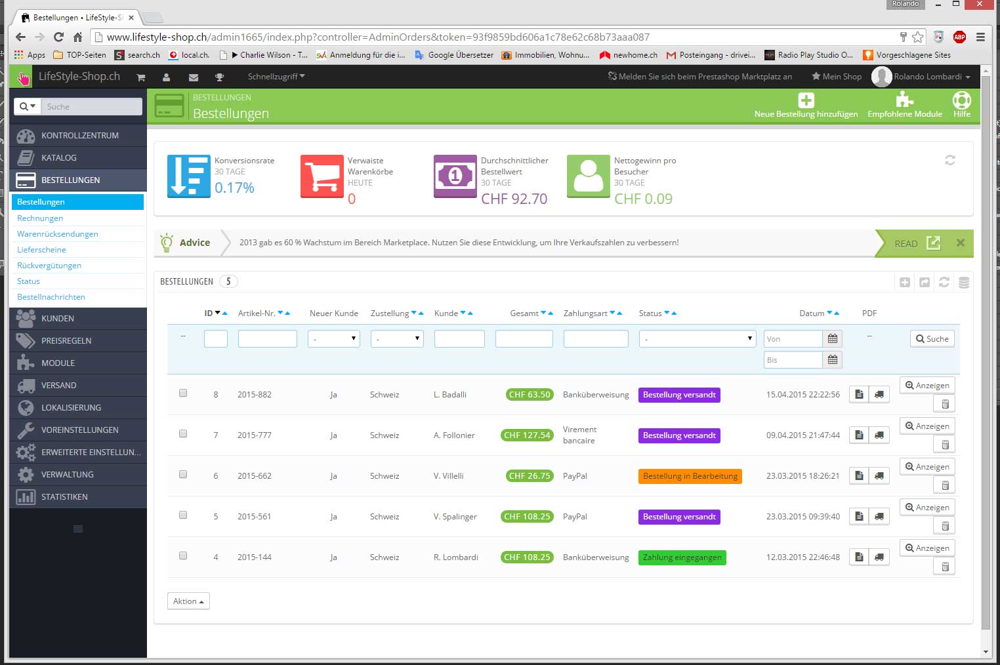Select checkbox for order 2015-882
This screenshot has width=1000, height=665.
183,393
